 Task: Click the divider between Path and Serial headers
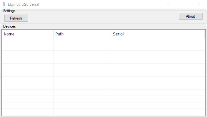click(111, 34)
